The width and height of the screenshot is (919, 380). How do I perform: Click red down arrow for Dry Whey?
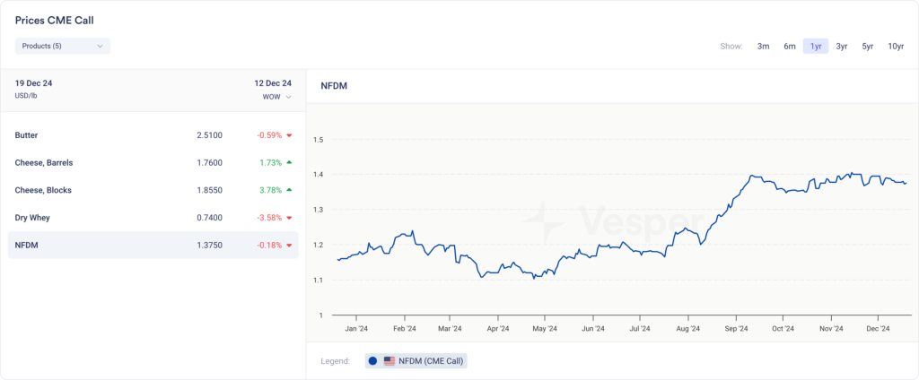pyautogui.click(x=290, y=218)
